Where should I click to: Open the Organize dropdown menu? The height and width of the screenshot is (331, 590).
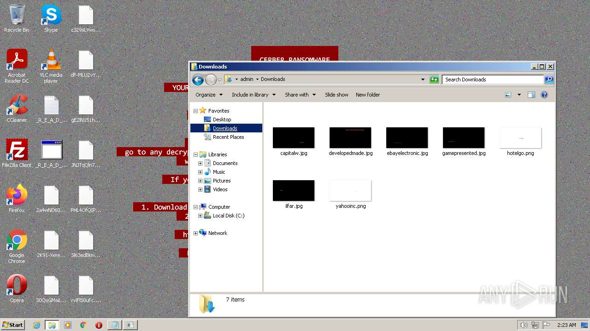pos(209,95)
